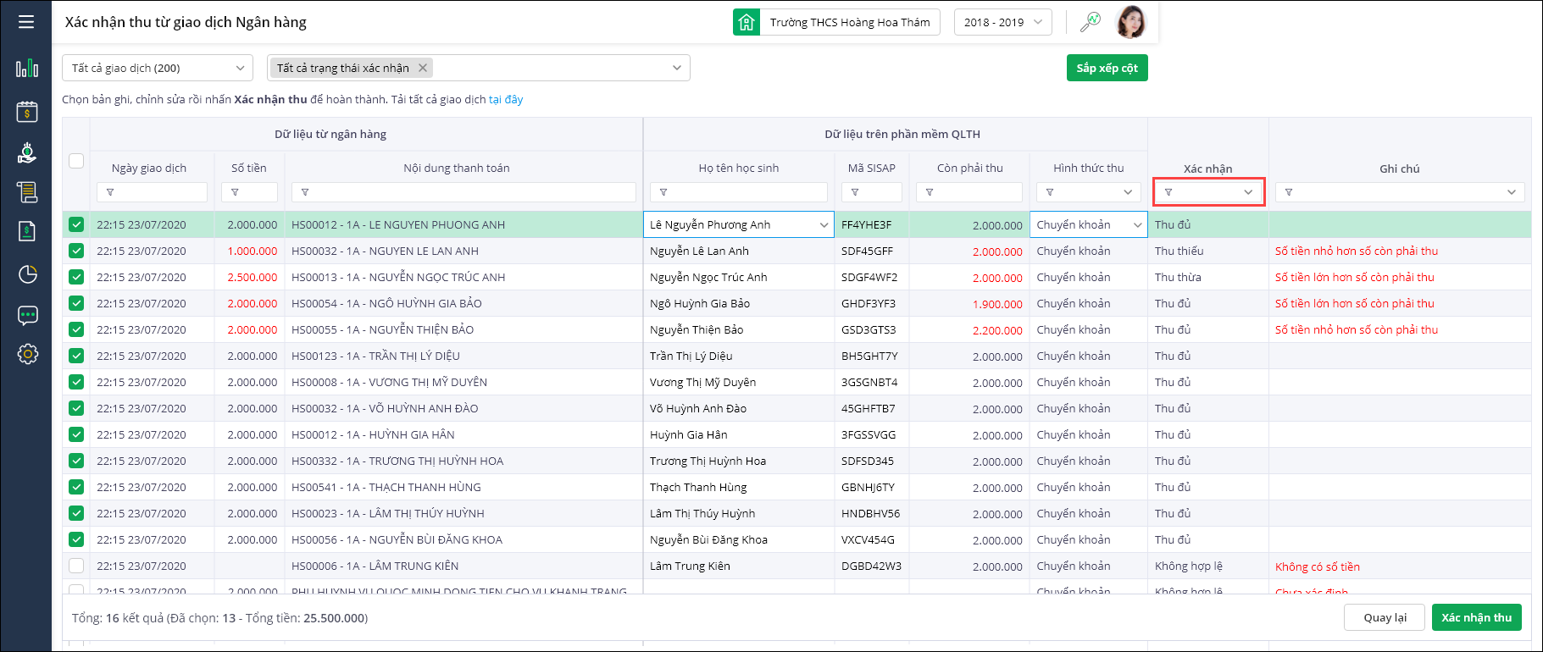Expand the 'Tất cả giao dịch (200)' dropdown
This screenshot has width=1543, height=652.
click(157, 68)
